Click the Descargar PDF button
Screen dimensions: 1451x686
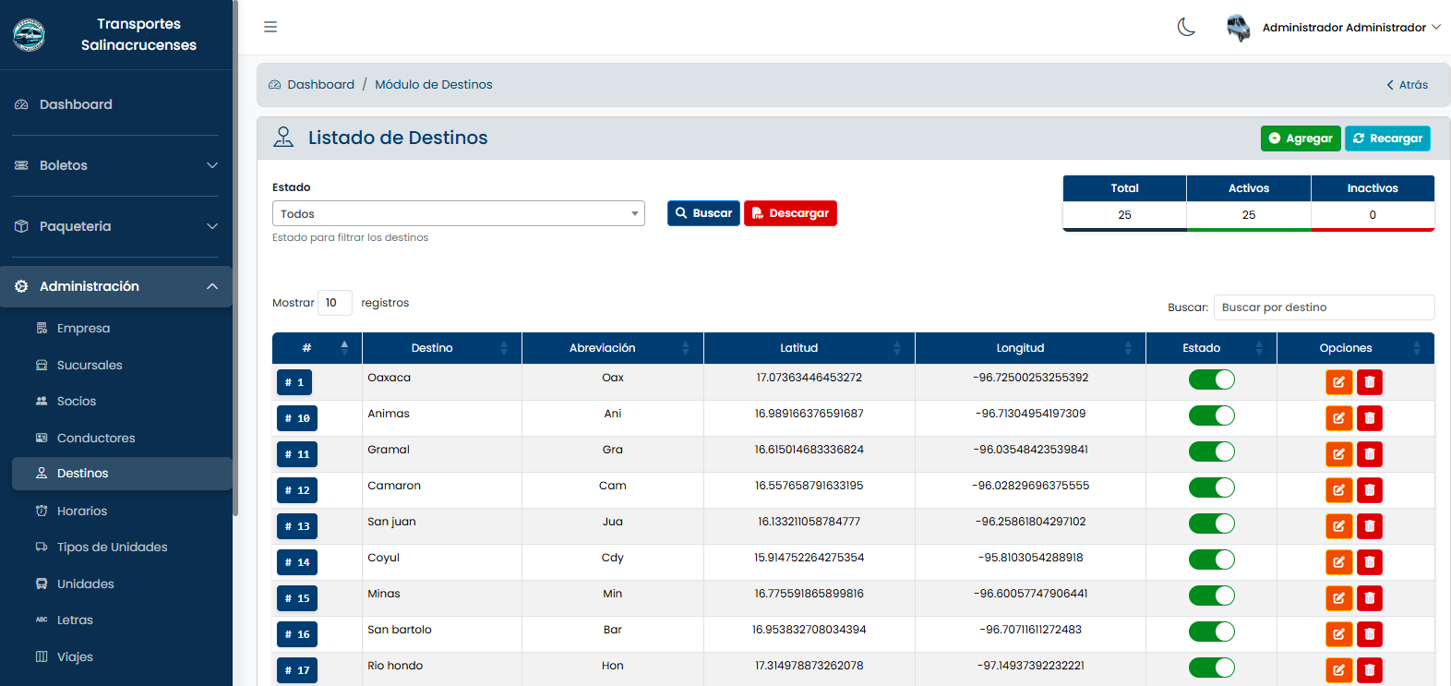(790, 213)
